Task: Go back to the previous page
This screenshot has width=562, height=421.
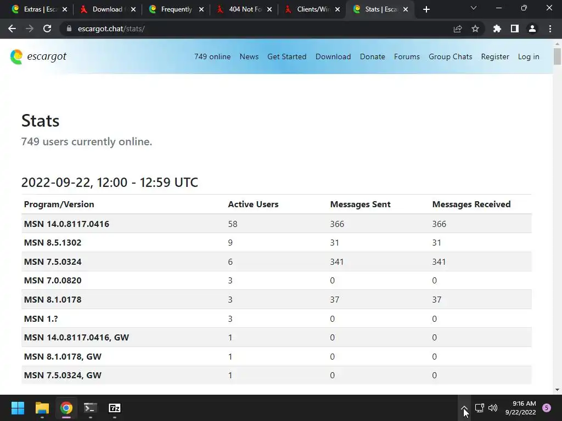Action: coord(12,29)
